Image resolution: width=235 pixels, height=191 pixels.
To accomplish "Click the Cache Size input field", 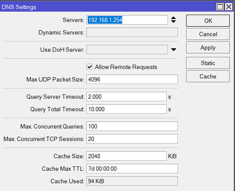I will click(127, 156).
